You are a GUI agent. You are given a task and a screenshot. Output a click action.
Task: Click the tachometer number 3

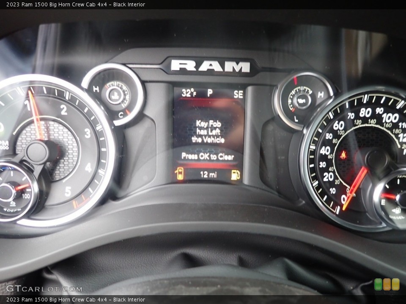tap(88, 133)
